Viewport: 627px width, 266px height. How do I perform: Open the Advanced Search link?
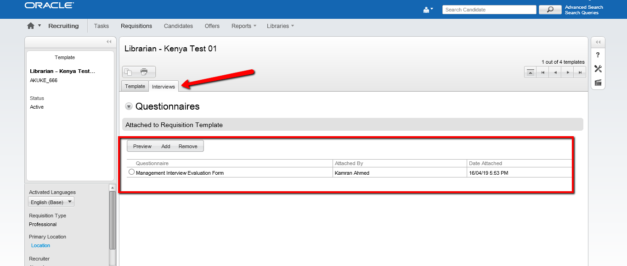(x=584, y=7)
